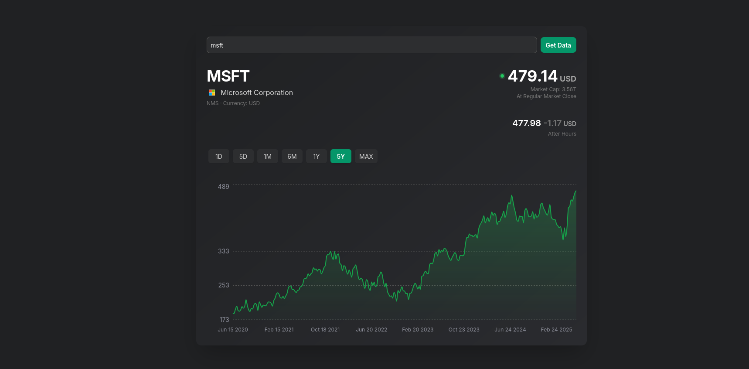
Task: Focus the ticker search field containing msft
Action: 371,45
